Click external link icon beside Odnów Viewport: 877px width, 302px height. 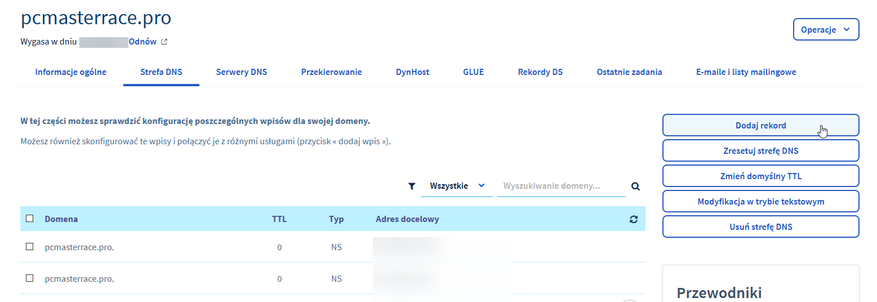[164, 42]
